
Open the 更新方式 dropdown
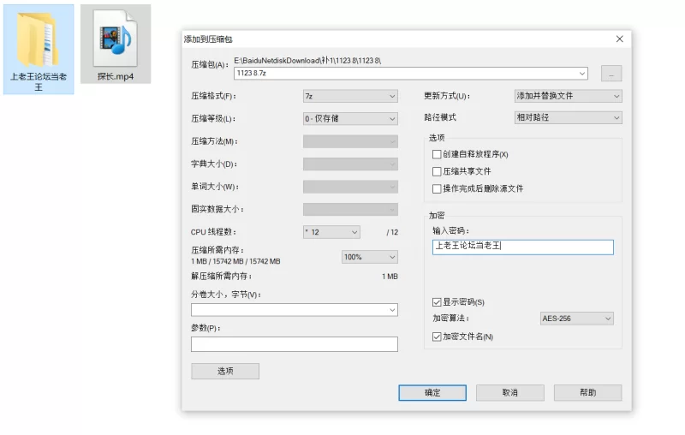click(568, 96)
